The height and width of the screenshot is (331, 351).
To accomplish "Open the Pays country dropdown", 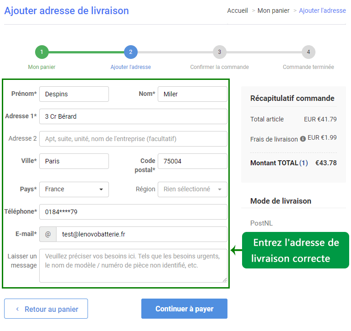I will [74, 189].
